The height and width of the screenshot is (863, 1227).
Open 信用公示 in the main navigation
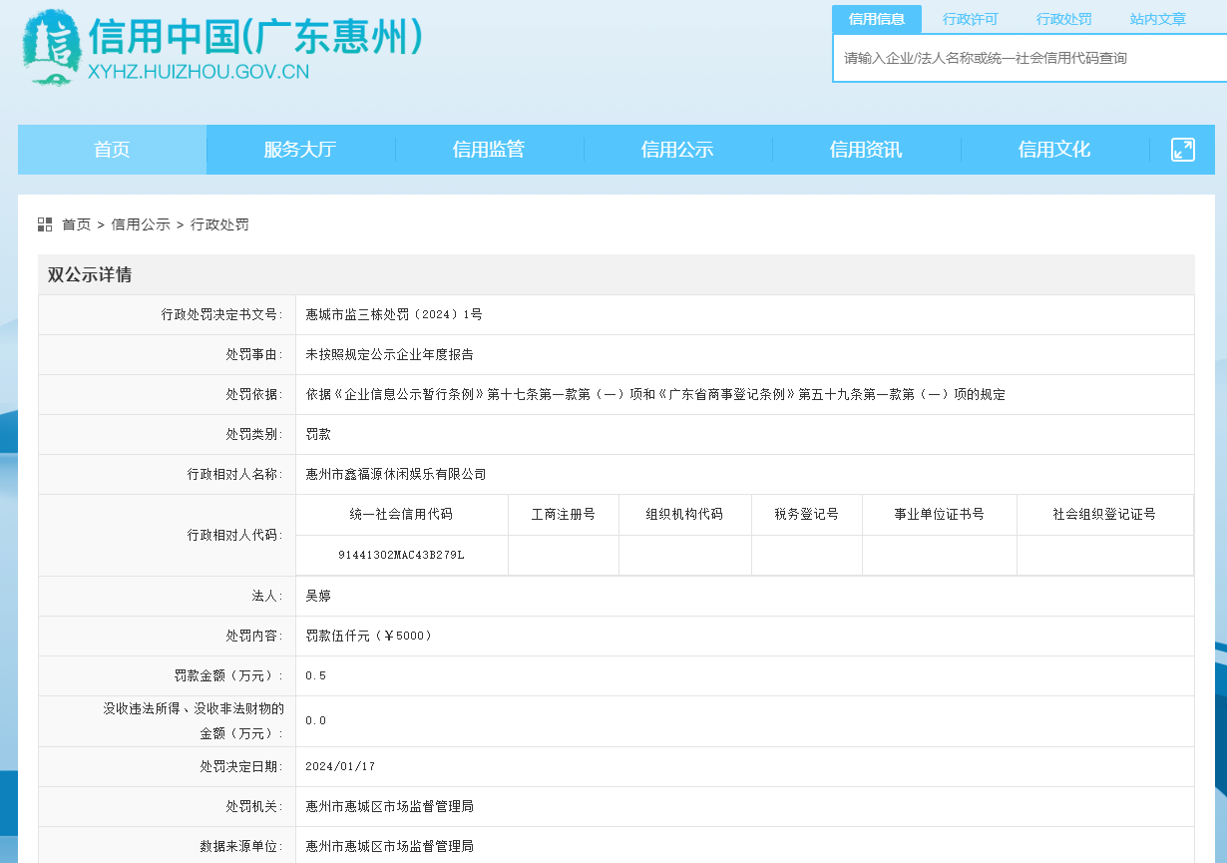click(x=677, y=150)
